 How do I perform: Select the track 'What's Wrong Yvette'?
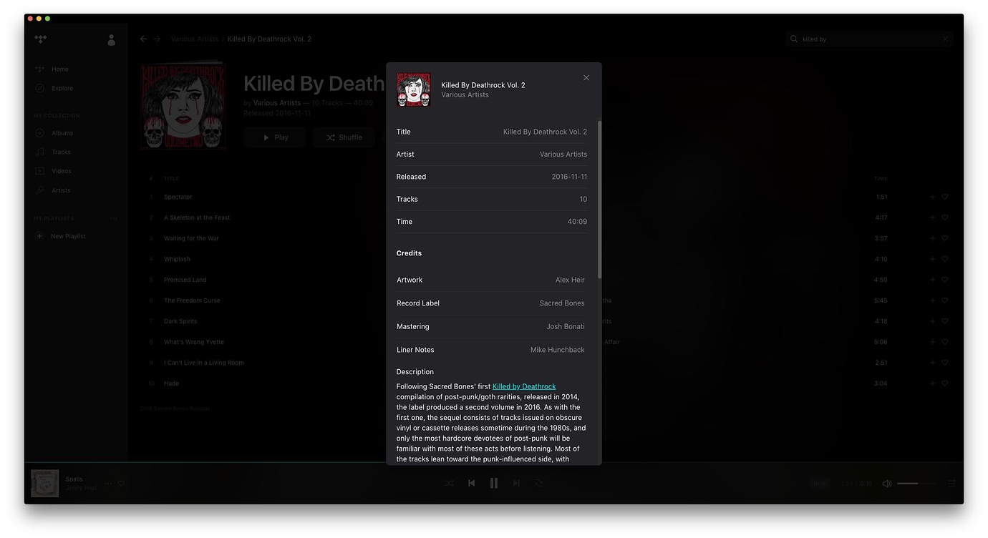194,342
